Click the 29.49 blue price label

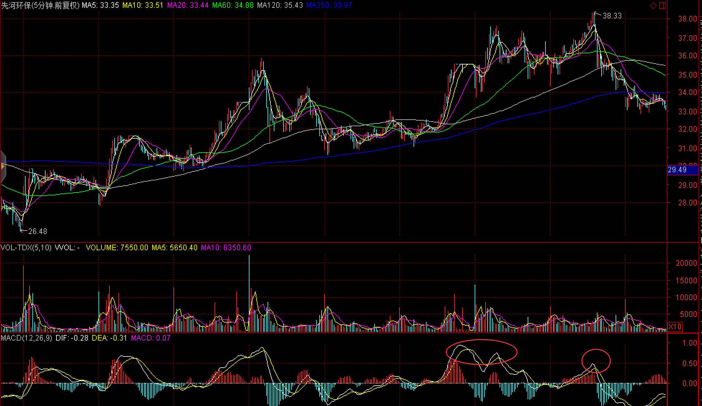point(682,170)
